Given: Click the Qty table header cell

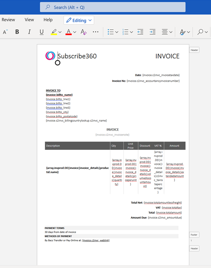Looking at the screenshot, I should coord(117,146).
